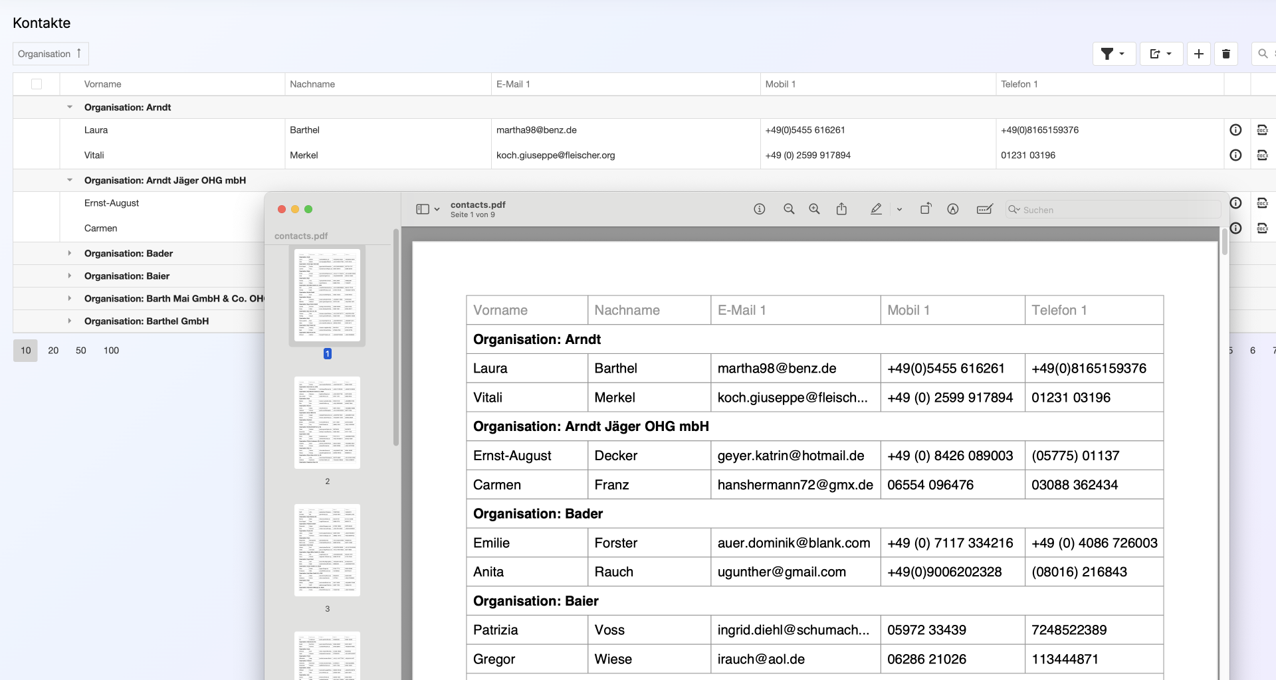The height and width of the screenshot is (680, 1276).
Task: Click the share icon in the PDF viewer
Action: point(841,209)
